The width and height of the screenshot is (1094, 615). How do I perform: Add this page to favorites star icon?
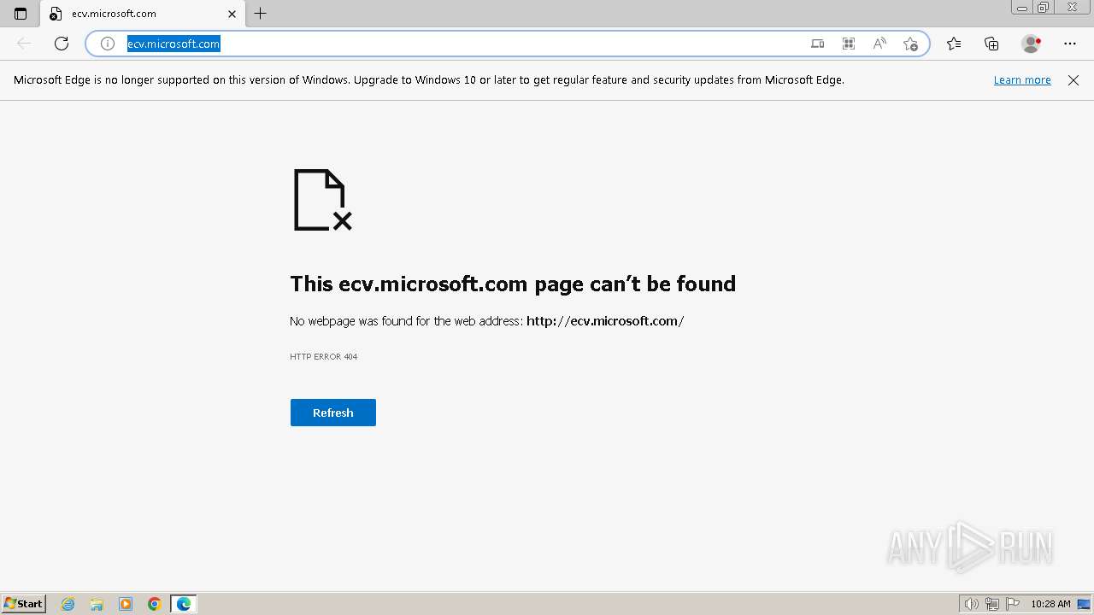910,44
